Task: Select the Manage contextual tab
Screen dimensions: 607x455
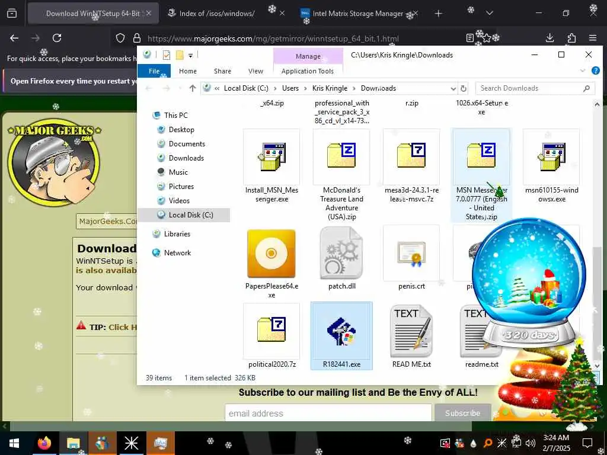Action: [x=308, y=56]
